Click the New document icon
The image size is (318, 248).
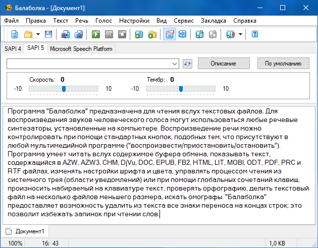tap(15, 34)
